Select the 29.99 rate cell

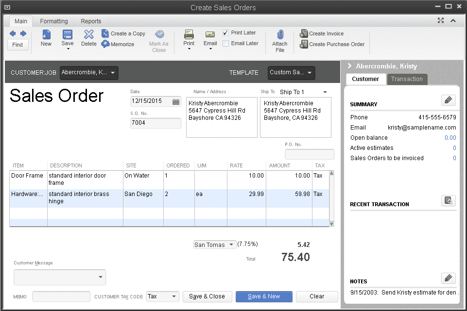click(x=246, y=198)
